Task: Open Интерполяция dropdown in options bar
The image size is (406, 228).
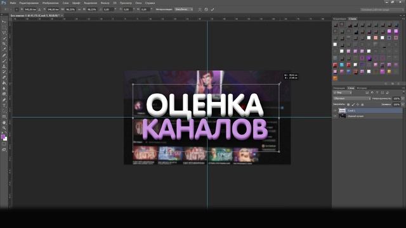Action: click(183, 9)
